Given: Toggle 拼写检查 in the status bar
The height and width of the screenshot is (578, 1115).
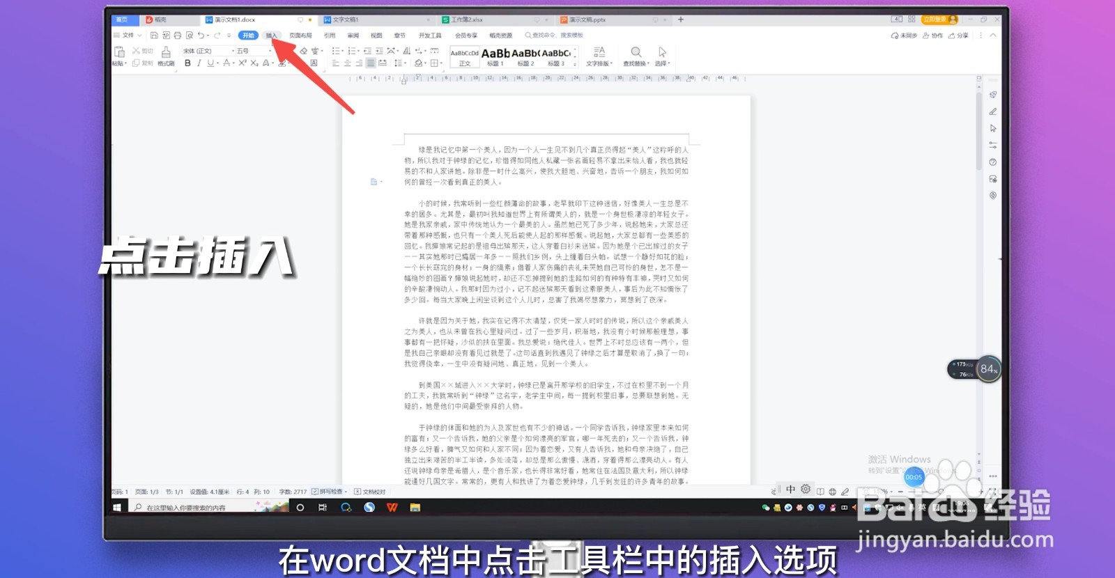Looking at the screenshot, I should (x=330, y=492).
